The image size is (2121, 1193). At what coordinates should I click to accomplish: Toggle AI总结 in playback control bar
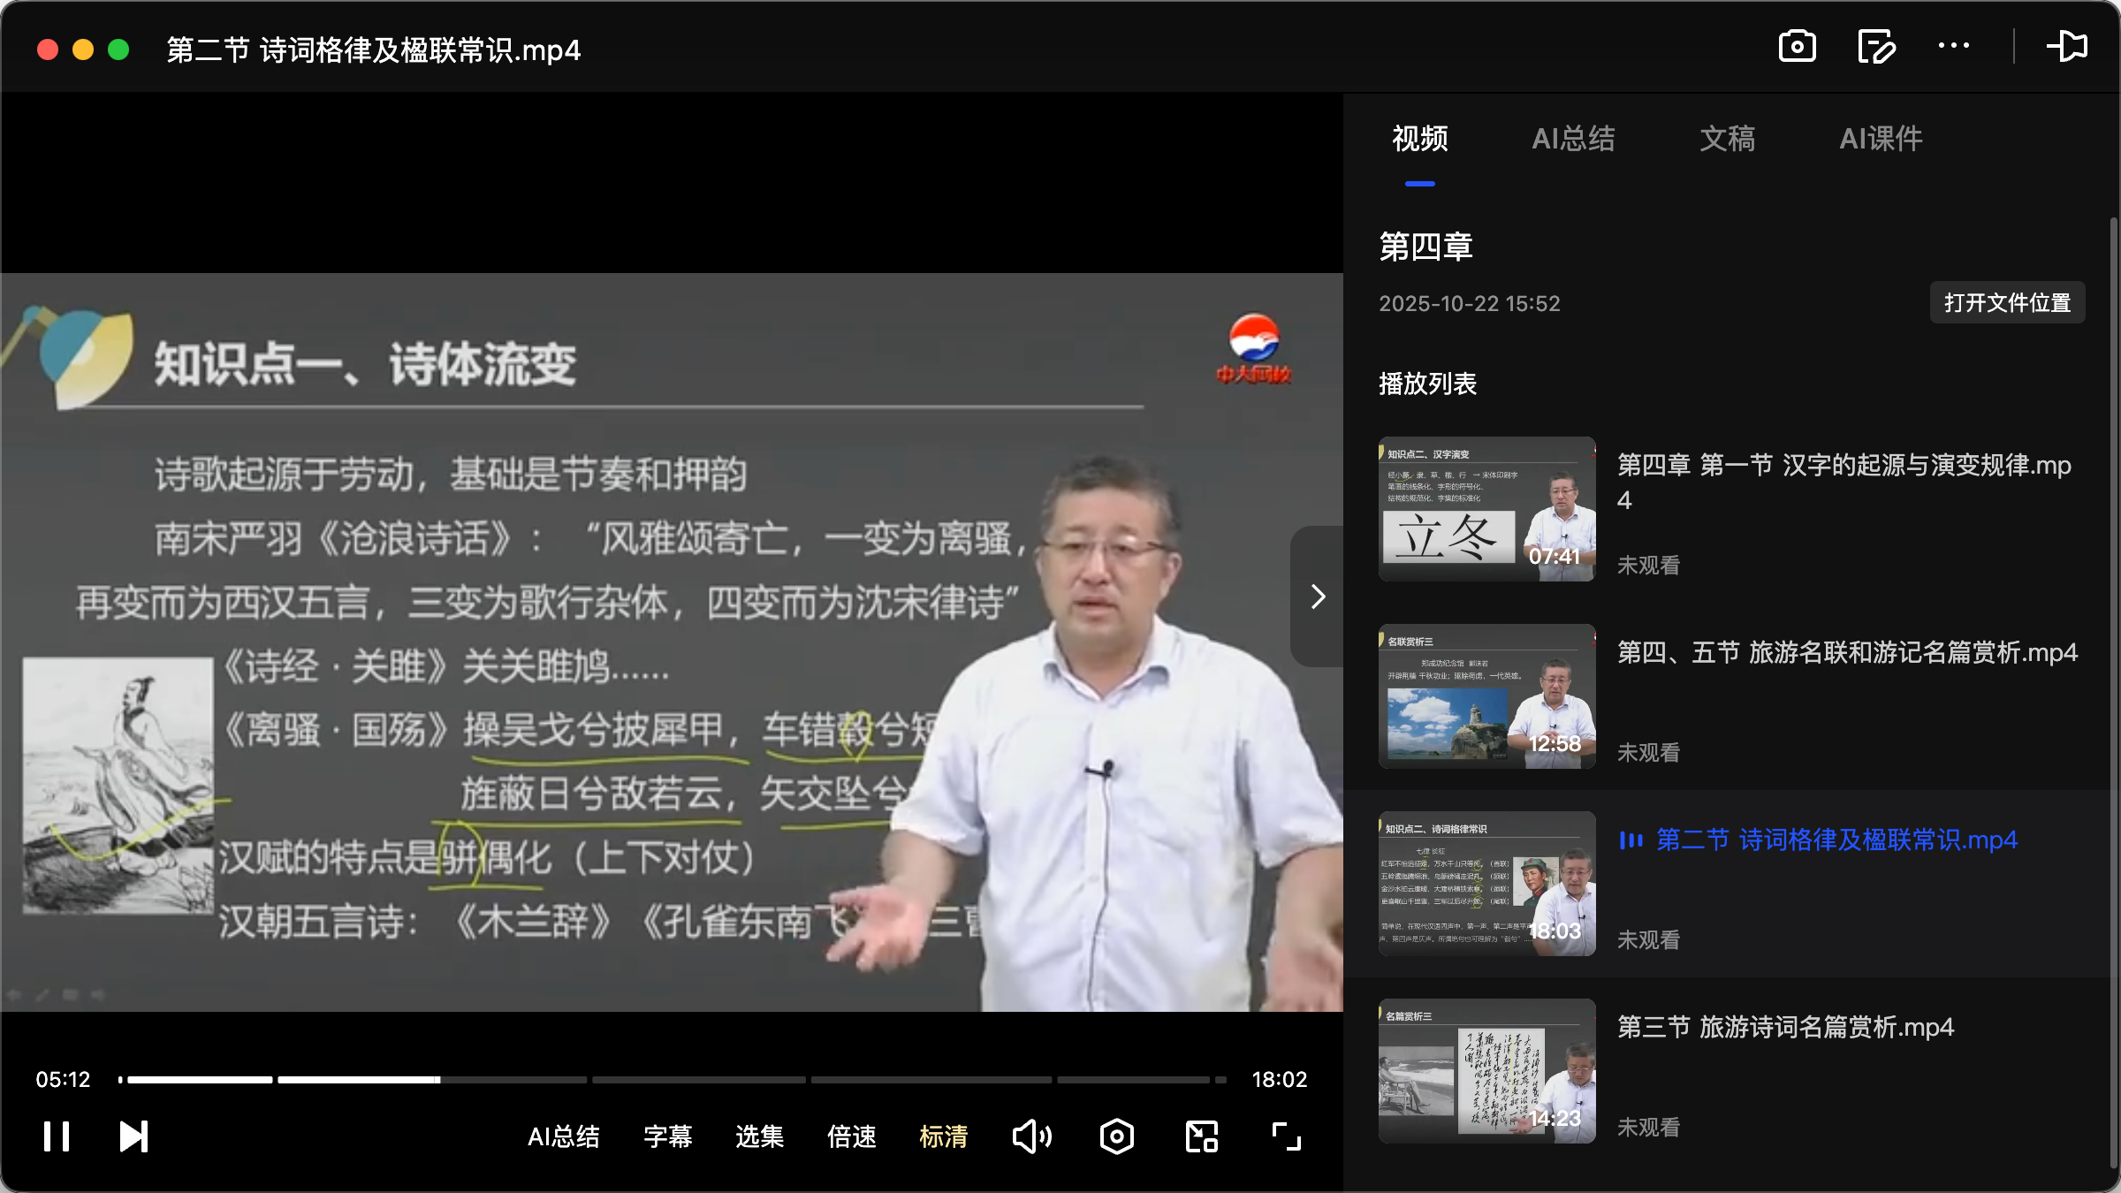tap(564, 1137)
